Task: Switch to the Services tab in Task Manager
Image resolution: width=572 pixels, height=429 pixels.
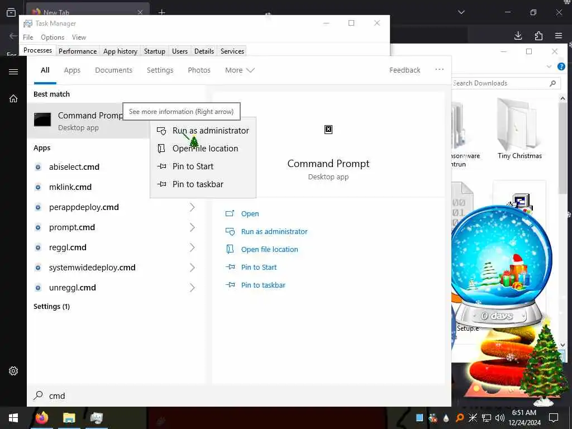Action: (232, 51)
